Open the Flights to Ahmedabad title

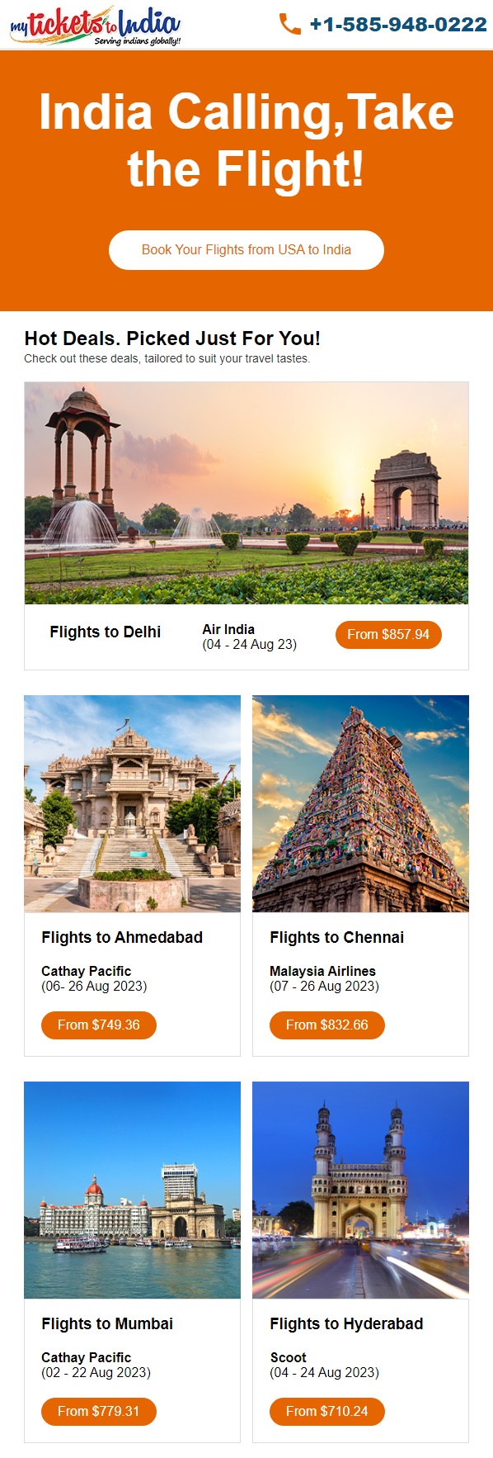click(122, 937)
